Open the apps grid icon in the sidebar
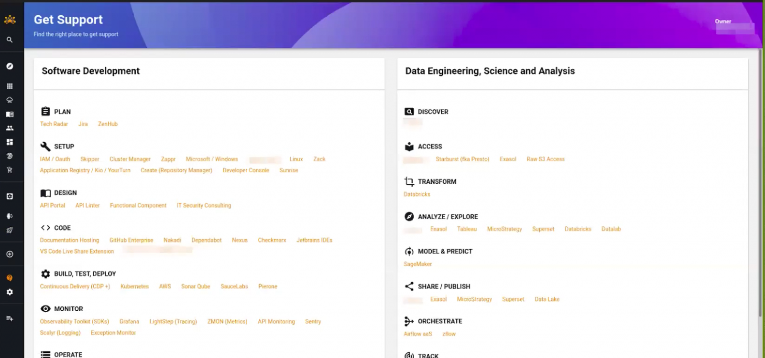Screen dimensions: 765x358 pyautogui.click(x=10, y=86)
